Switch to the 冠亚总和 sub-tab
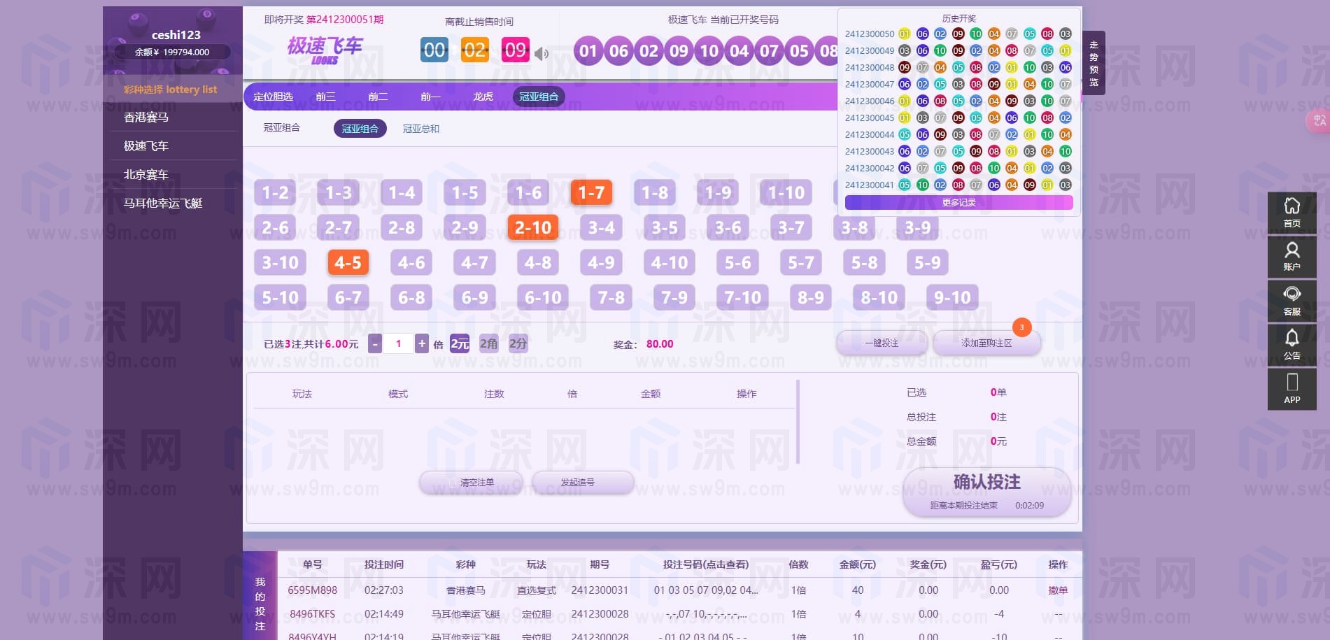The image size is (1330, 640). coord(421,129)
